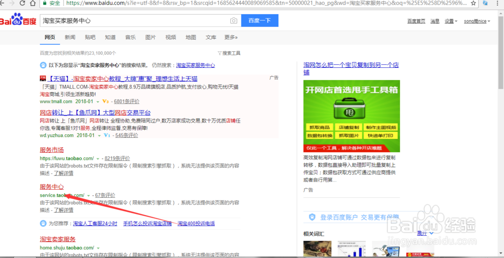Viewport: 504px width, 258px height.
Task: Click the browser forward arrow
Action: [x=12, y=3]
